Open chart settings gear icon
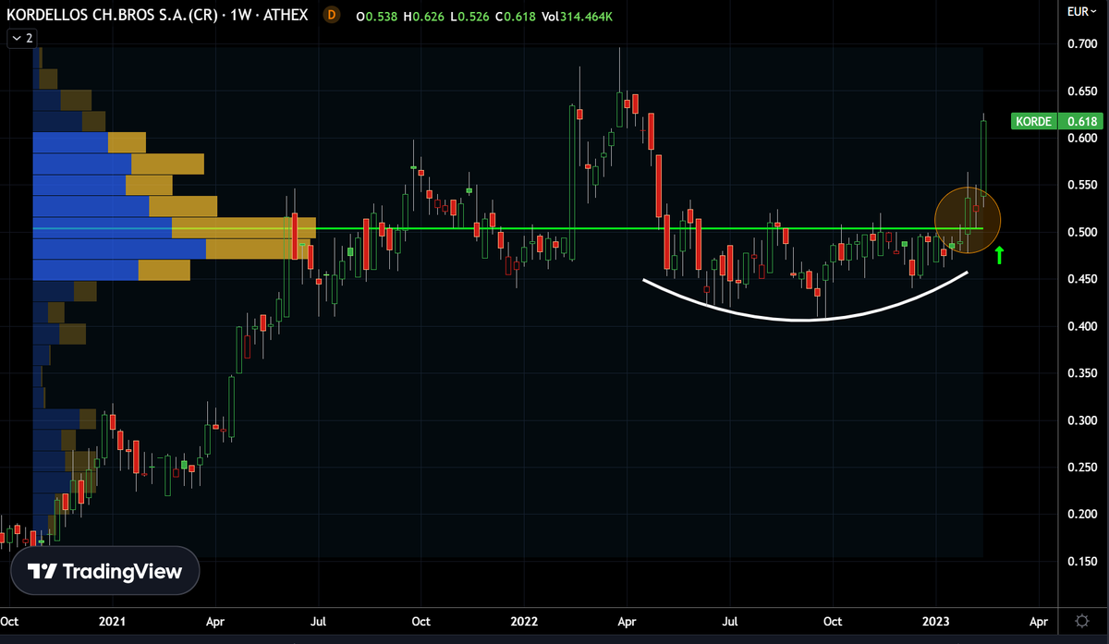The width and height of the screenshot is (1109, 644). [1081, 619]
